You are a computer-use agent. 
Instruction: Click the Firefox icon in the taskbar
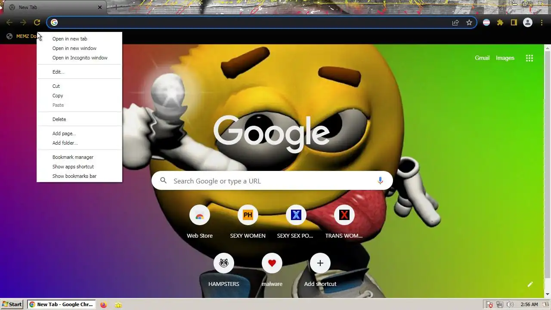pyautogui.click(x=103, y=304)
